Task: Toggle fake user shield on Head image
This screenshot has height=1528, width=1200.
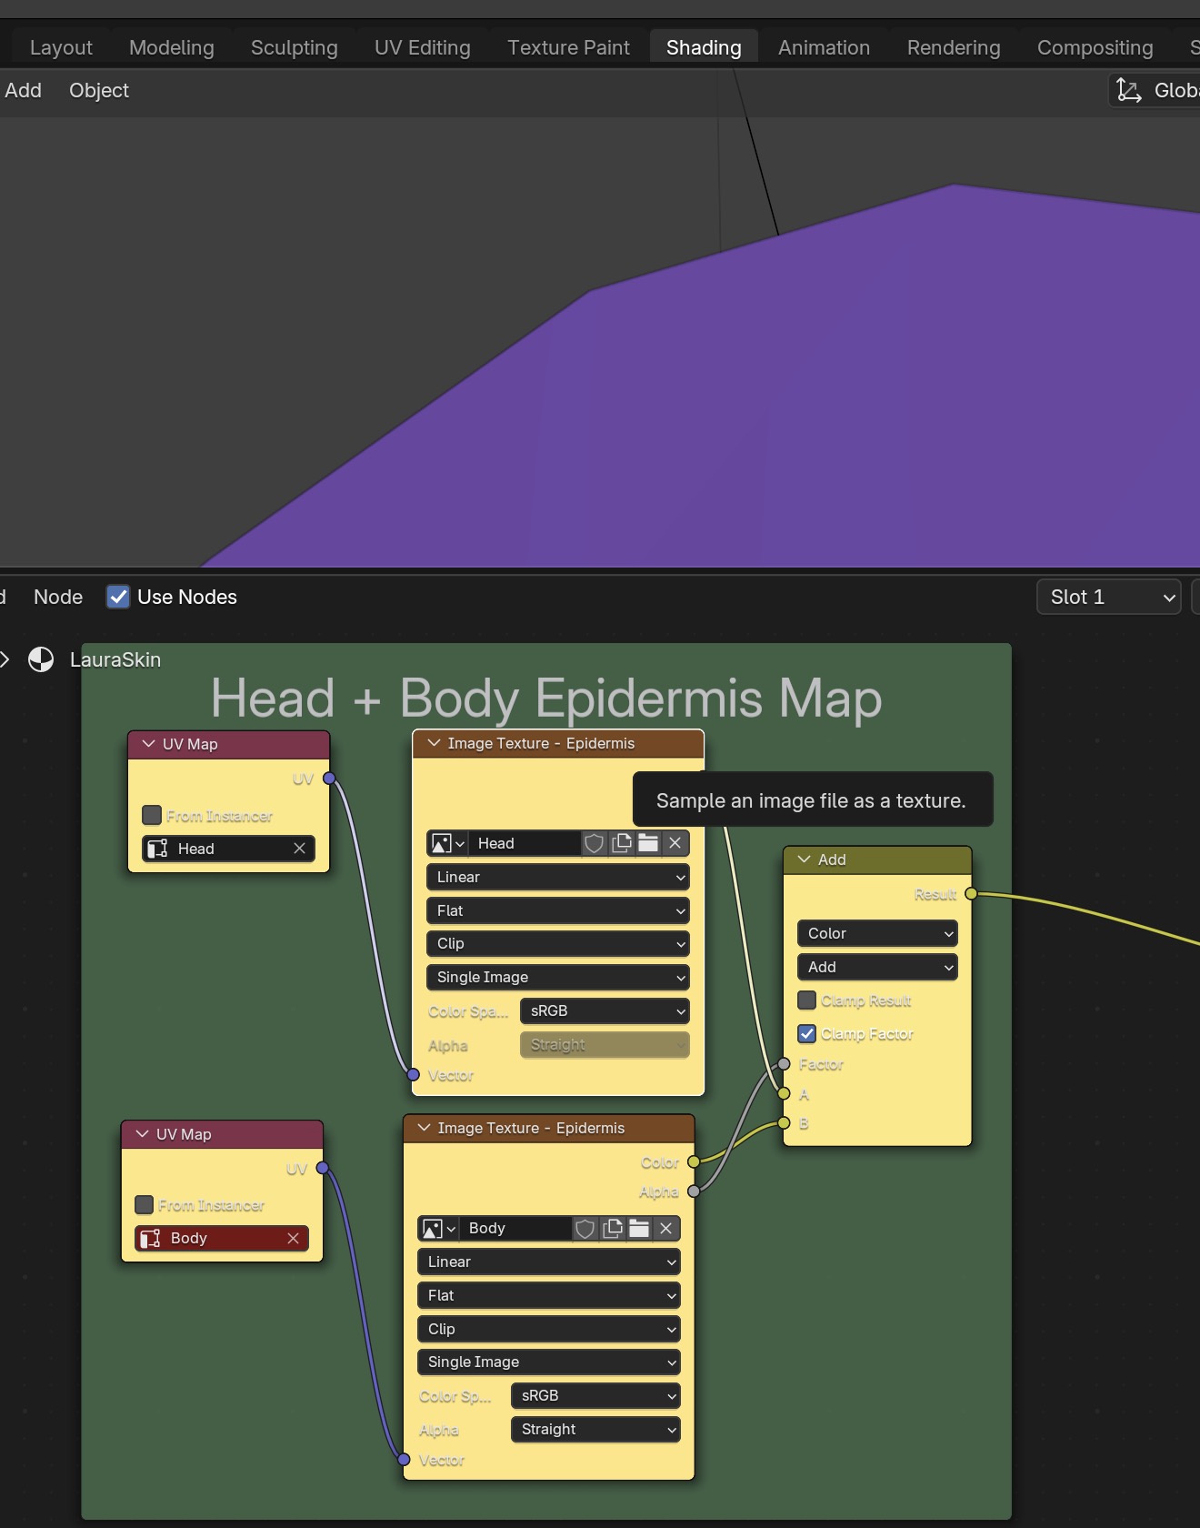Action: pyautogui.click(x=594, y=843)
